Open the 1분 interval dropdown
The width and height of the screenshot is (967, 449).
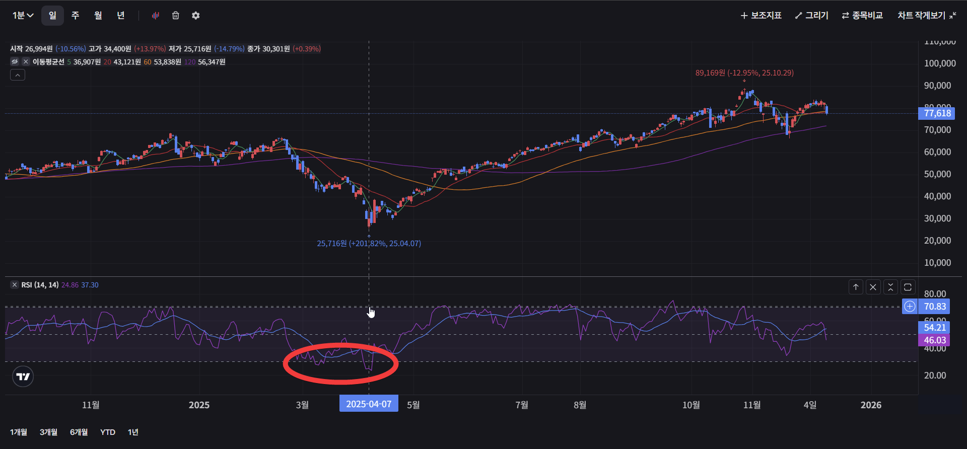[23, 16]
